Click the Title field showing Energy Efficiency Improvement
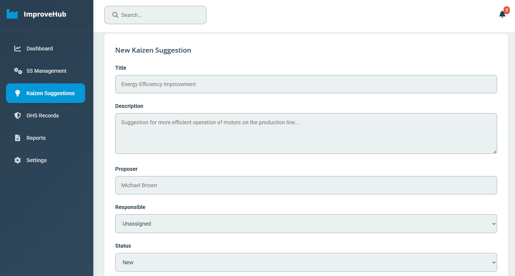 [306, 84]
